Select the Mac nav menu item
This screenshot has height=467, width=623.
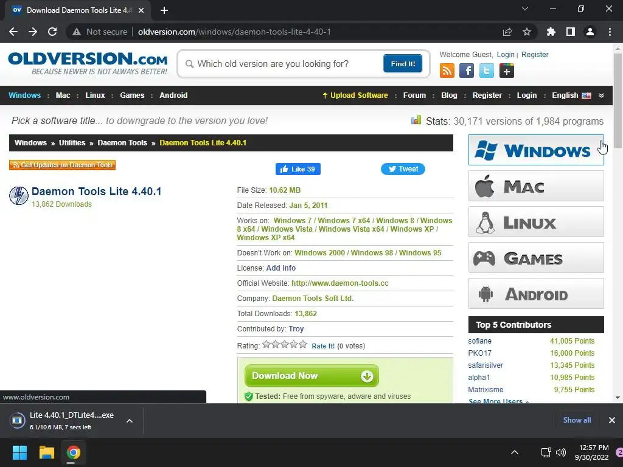(x=63, y=95)
